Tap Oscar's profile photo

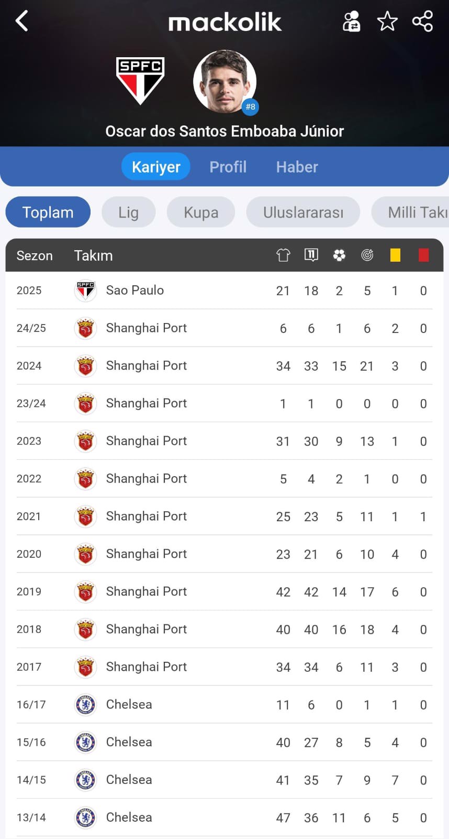click(224, 81)
